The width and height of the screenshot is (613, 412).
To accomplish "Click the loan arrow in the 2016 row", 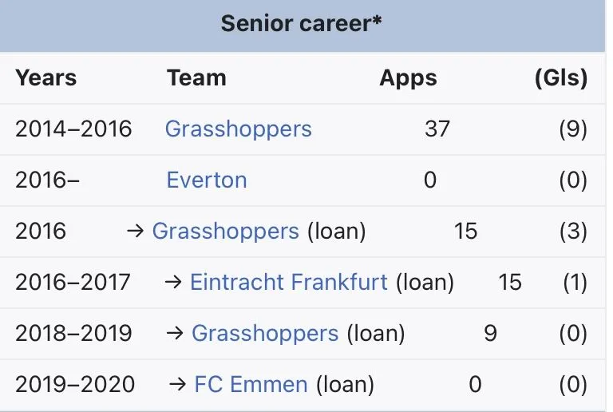I will pyautogui.click(x=135, y=232).
